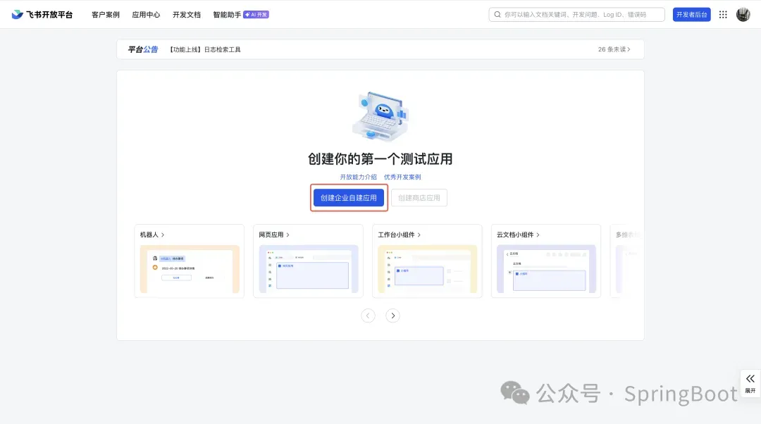The image size is (761, 424).
Task: Expand the 云文档小组件 category
Action: (x=518, y=235)
